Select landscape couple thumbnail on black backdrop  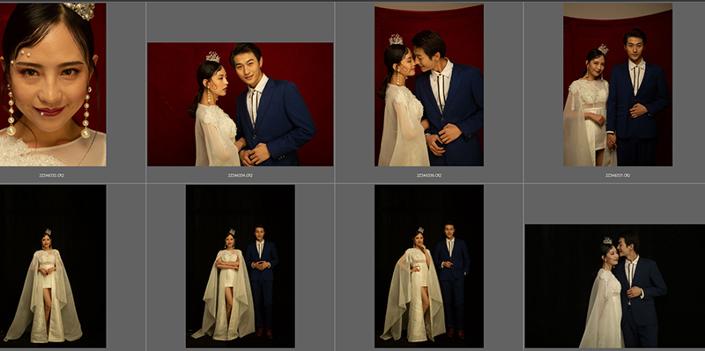614,286
